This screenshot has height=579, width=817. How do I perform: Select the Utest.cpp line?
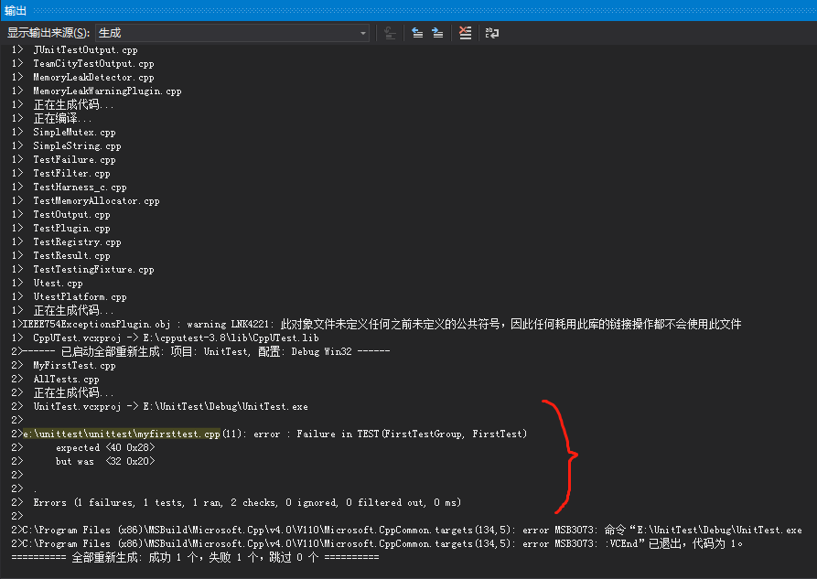pos(47,283)
